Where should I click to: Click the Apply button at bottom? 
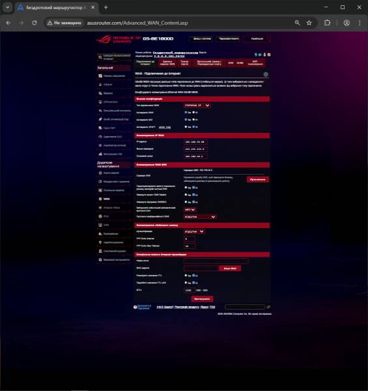click(x=202, y=298)
